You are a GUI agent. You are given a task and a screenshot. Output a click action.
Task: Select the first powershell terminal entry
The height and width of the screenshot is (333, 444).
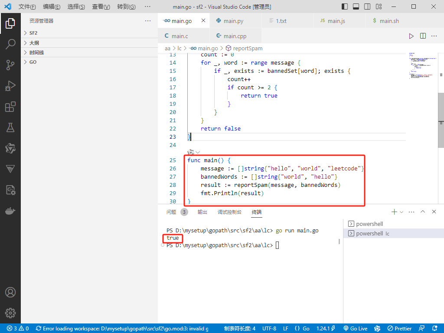tap(394, 224)
